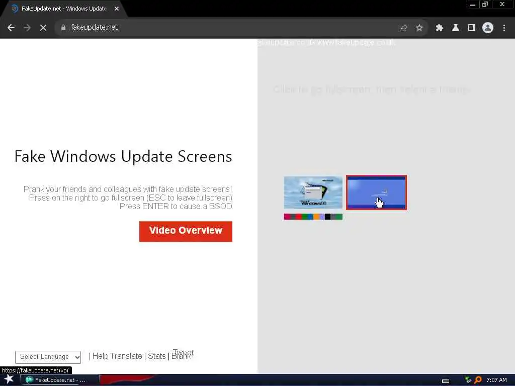Click the Blank link
The image size is (515, 386).
click(x=181, y=356)
